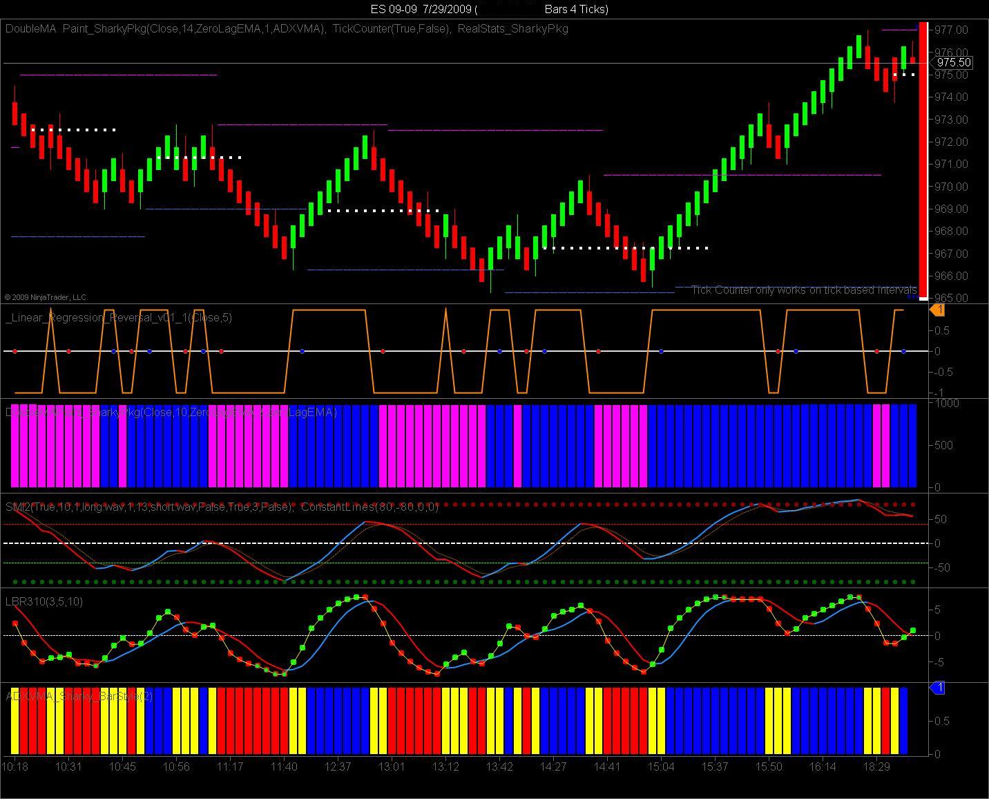Screen dimensions: 989x799
Task: Click the red vertical RealStats bar
Action: 923,160
